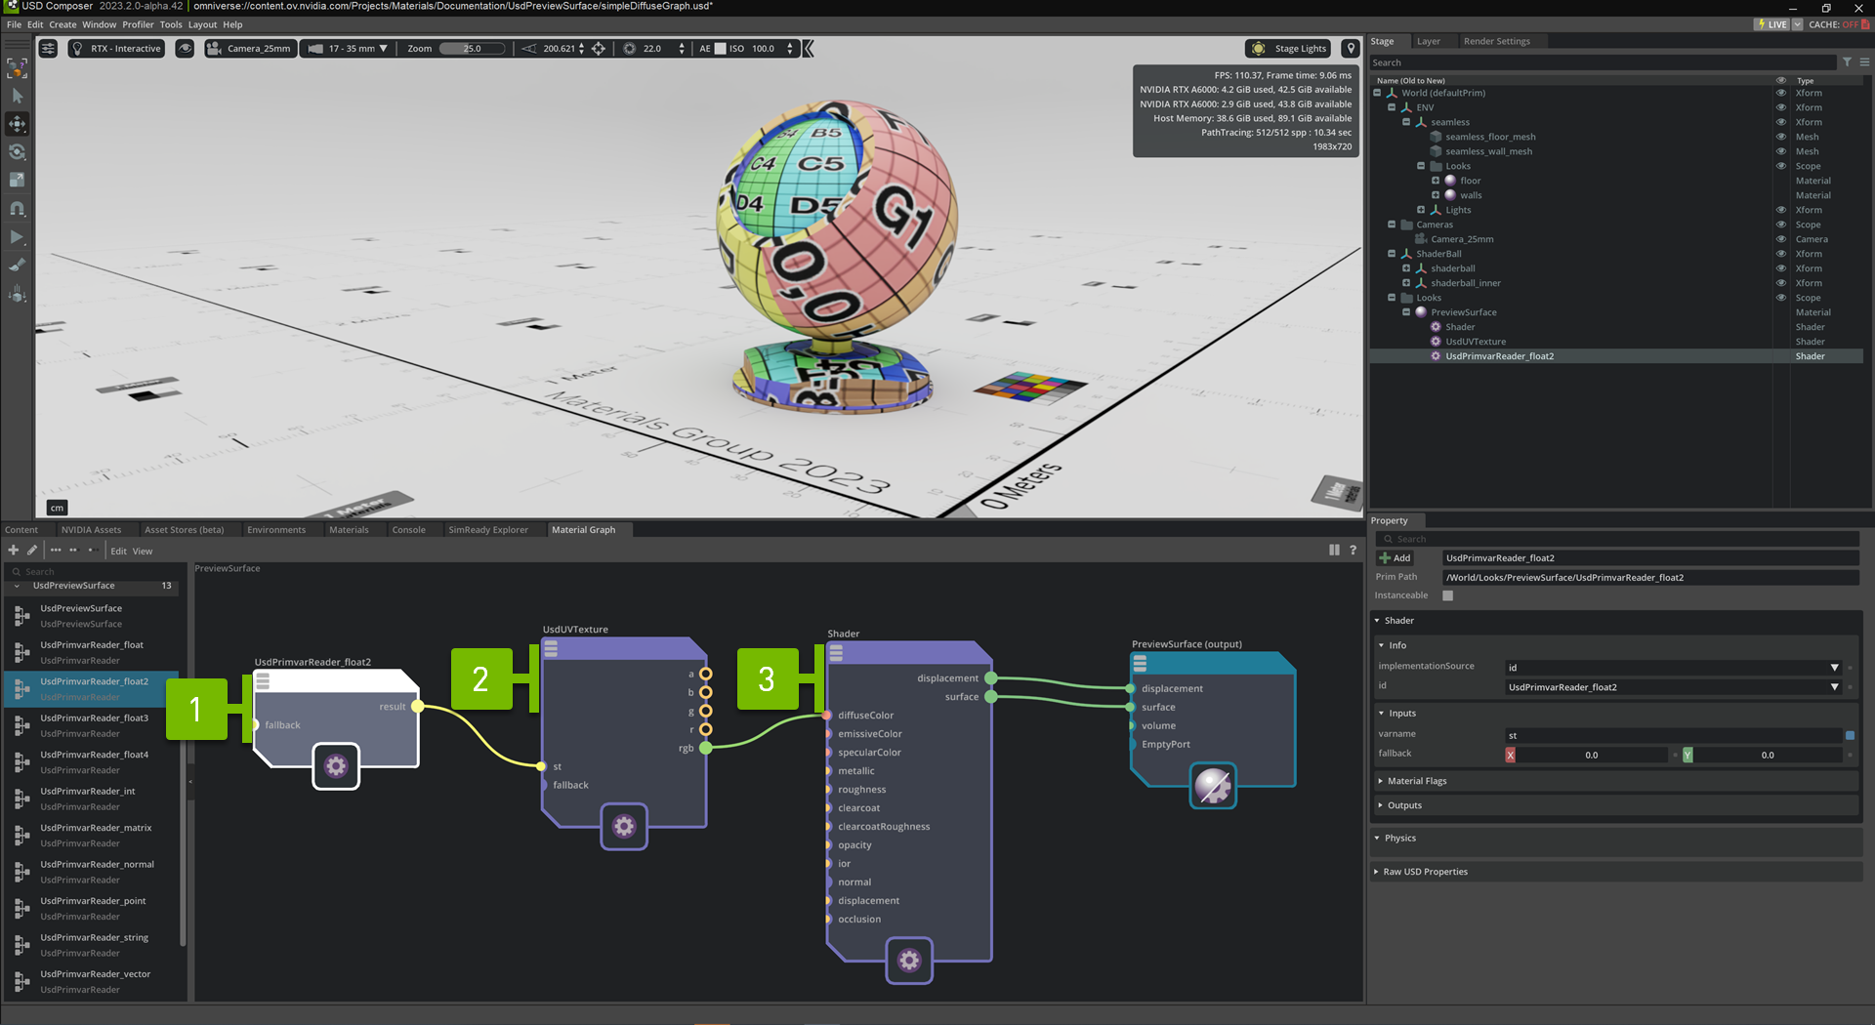Open the Camera_25mm camera selector
Viewport: 1875px width, 1025px height.
(250, 49)
